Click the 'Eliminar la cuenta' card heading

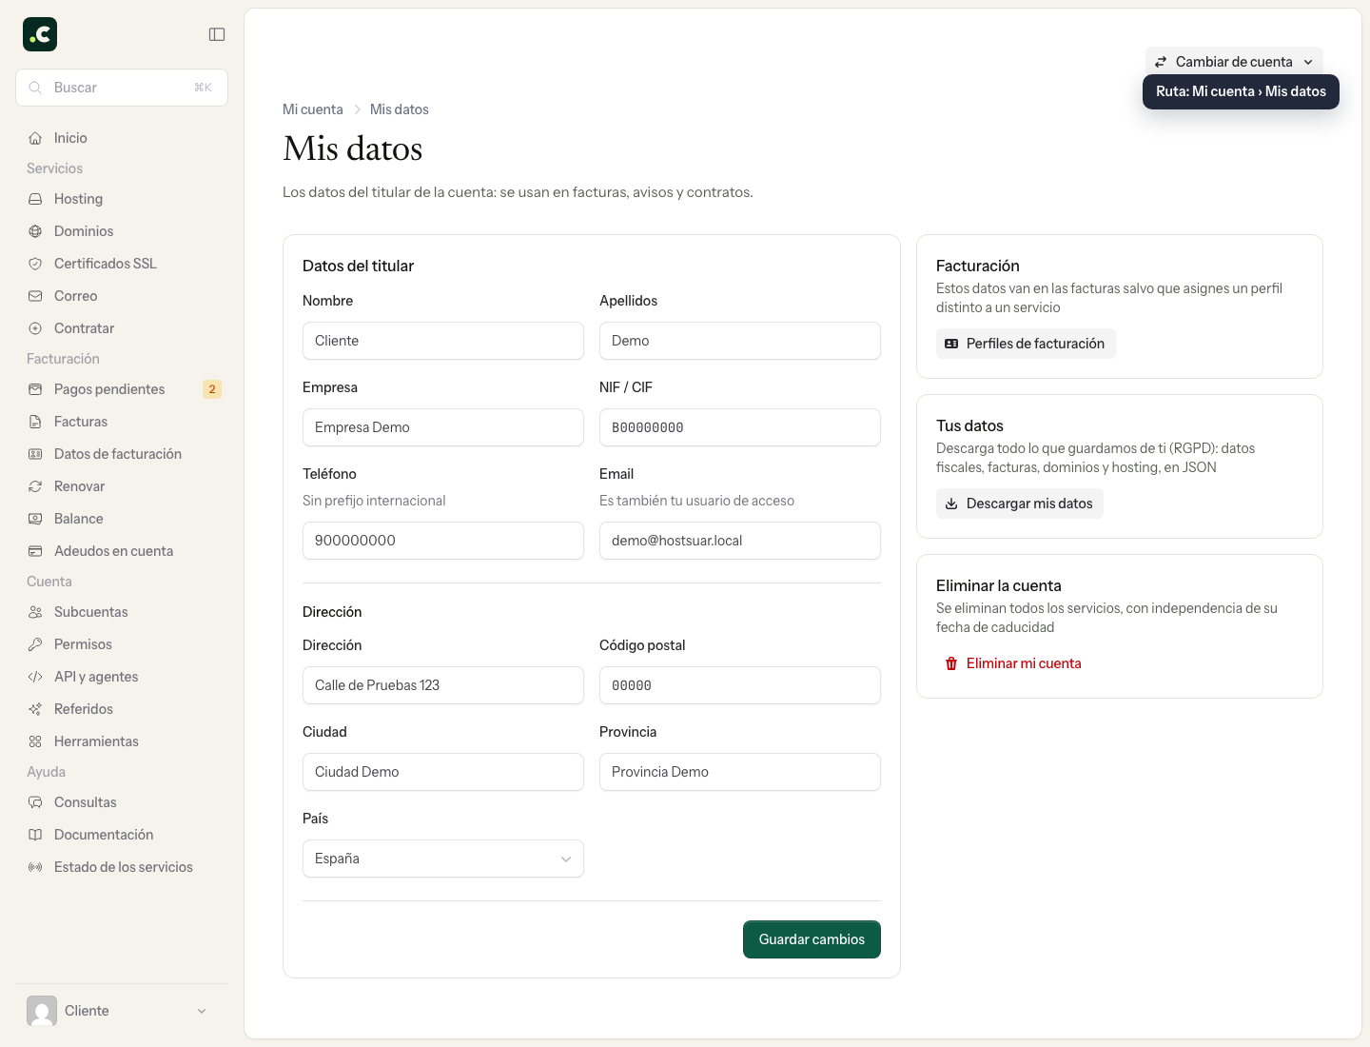(999, 585)
